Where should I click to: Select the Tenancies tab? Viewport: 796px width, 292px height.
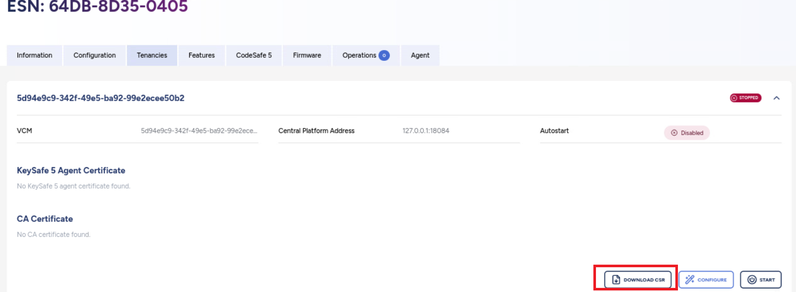coord(152,55)
